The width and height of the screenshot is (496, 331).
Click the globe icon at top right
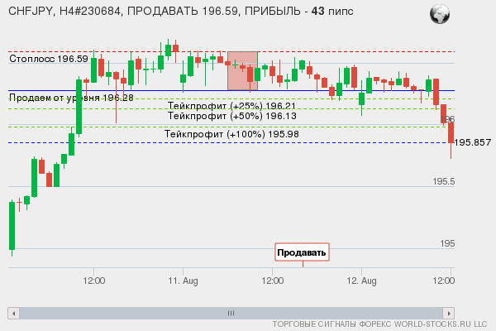440,14
